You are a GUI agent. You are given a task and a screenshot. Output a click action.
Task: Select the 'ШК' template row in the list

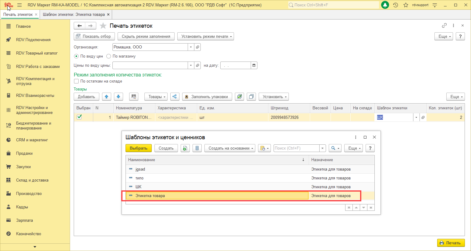(139, 187)
